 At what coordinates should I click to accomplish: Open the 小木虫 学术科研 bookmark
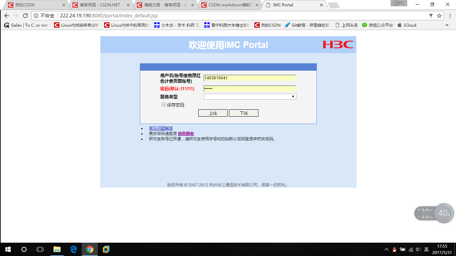click(177, 25)
